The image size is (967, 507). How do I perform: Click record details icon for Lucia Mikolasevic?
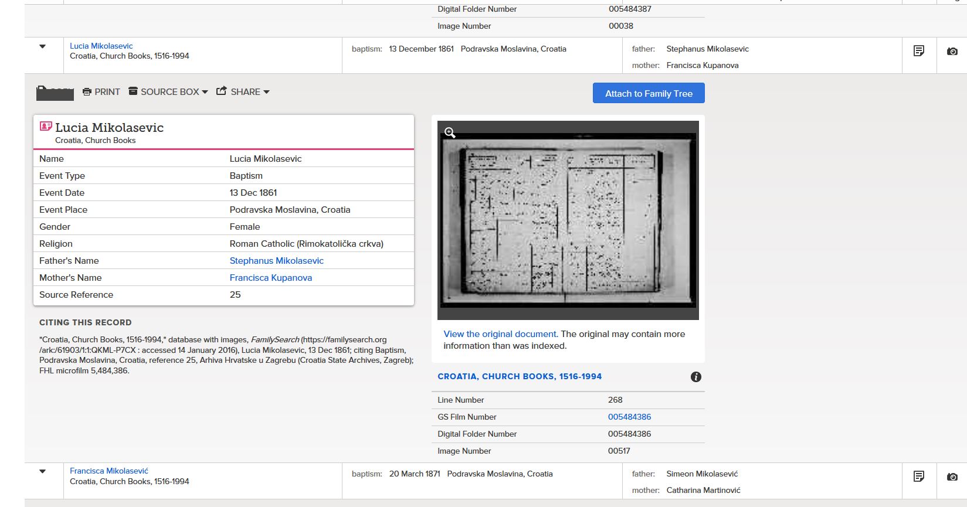click(919, 51)
